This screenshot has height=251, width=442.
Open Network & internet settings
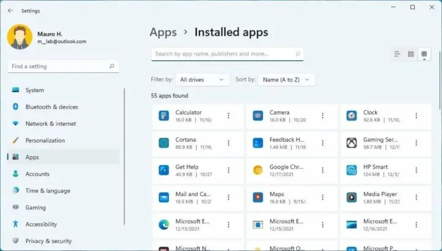(x=64, y=124)
